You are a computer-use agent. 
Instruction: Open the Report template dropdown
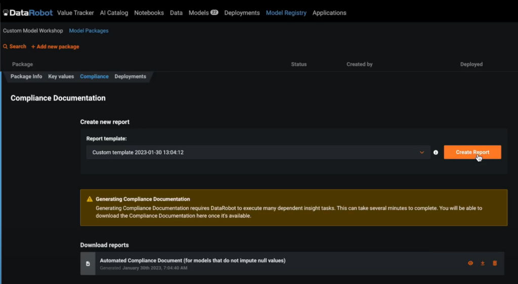[258, 153]
